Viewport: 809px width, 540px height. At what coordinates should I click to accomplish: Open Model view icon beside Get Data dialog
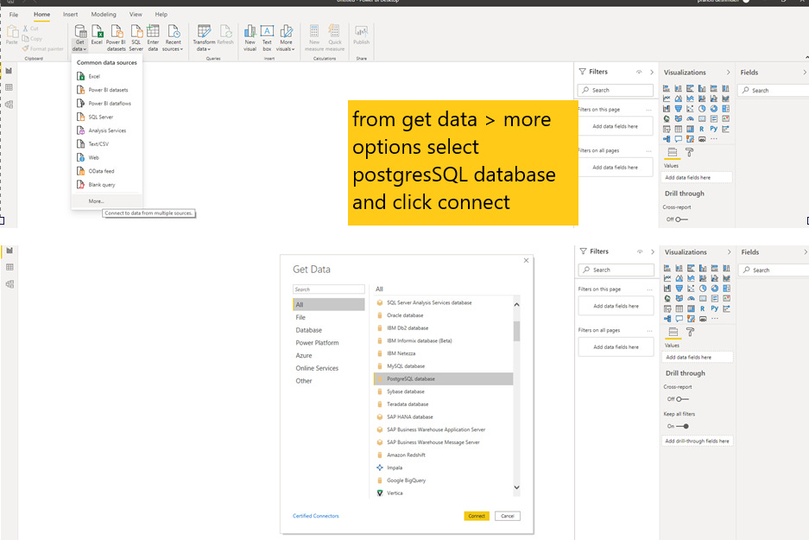click(9, 284)
